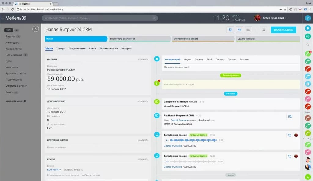Expand the Компания client type dropdown

(54, 170)
